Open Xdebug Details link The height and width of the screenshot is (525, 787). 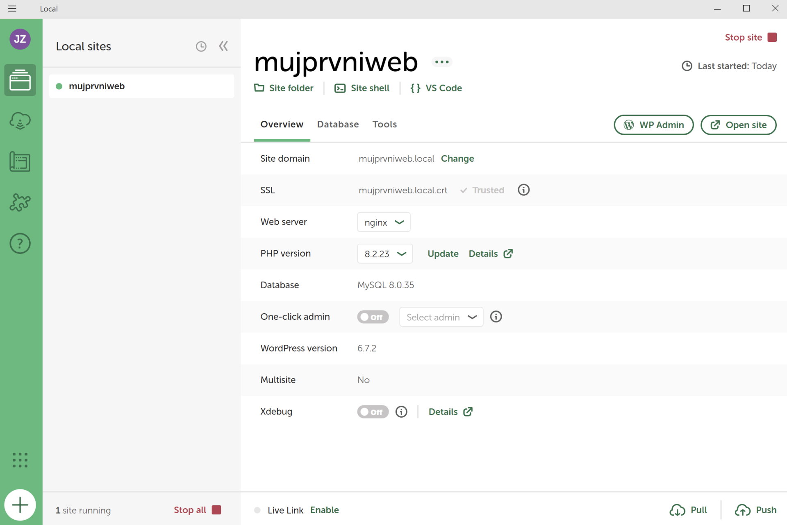click(450, 412)
